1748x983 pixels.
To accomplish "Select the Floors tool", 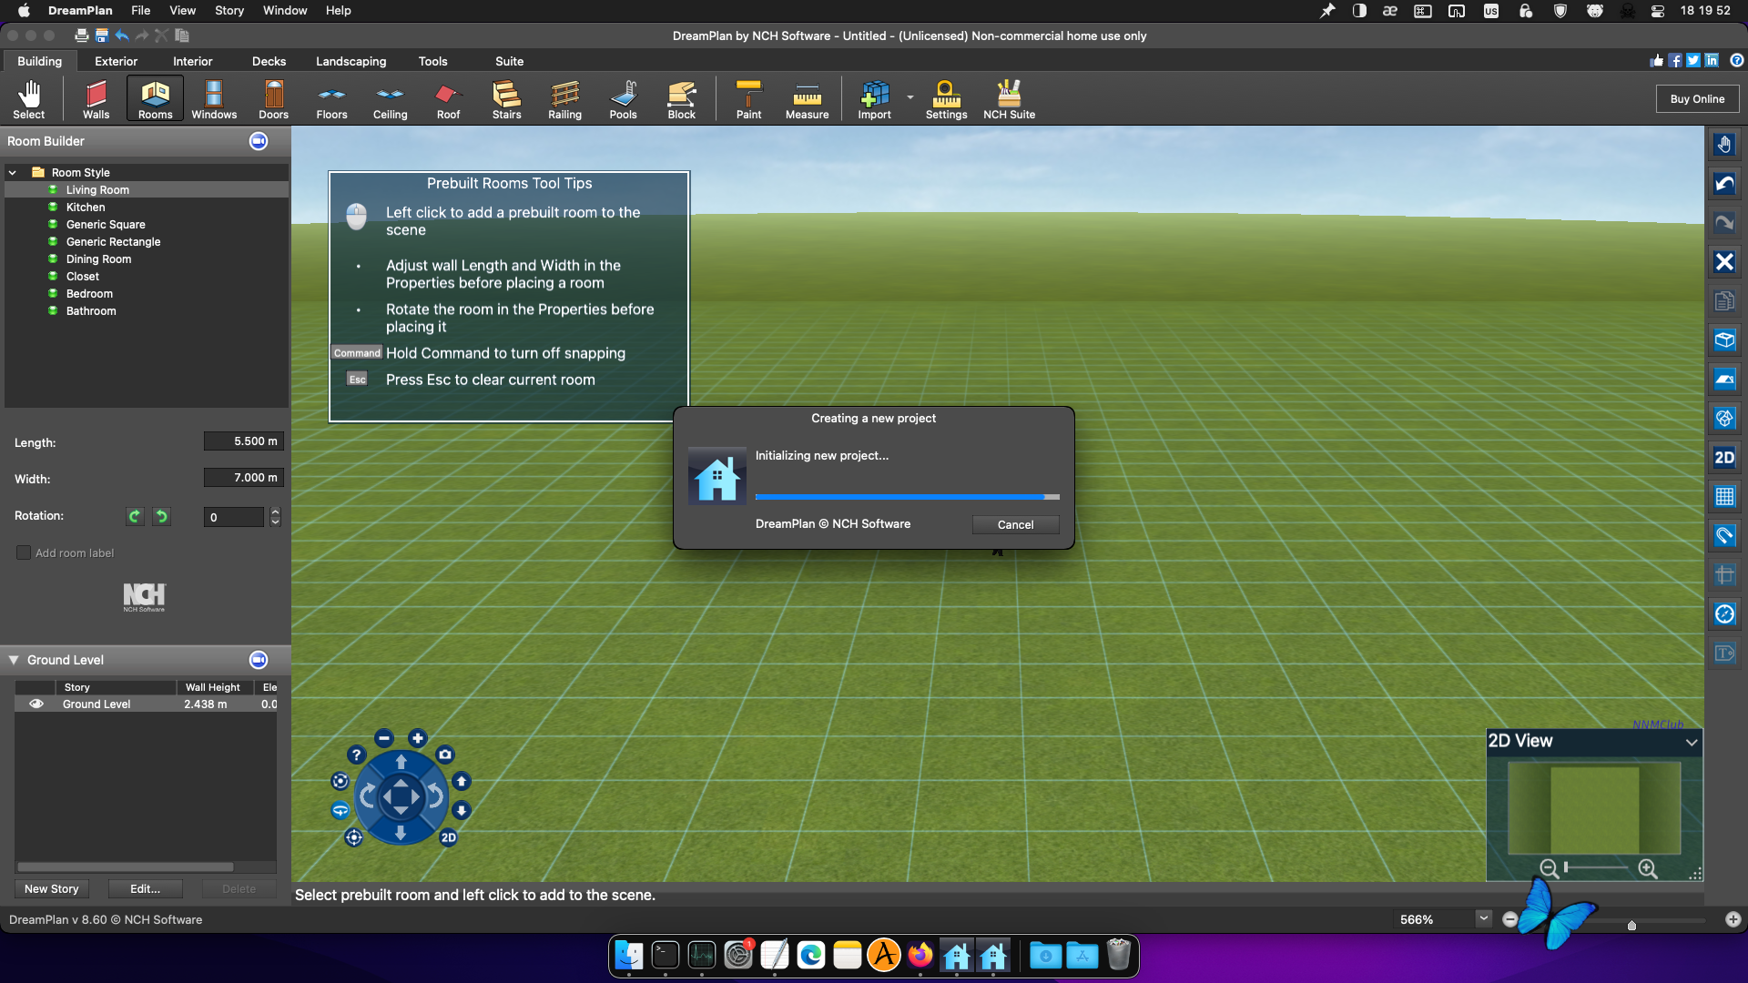I will pos(331,99).
